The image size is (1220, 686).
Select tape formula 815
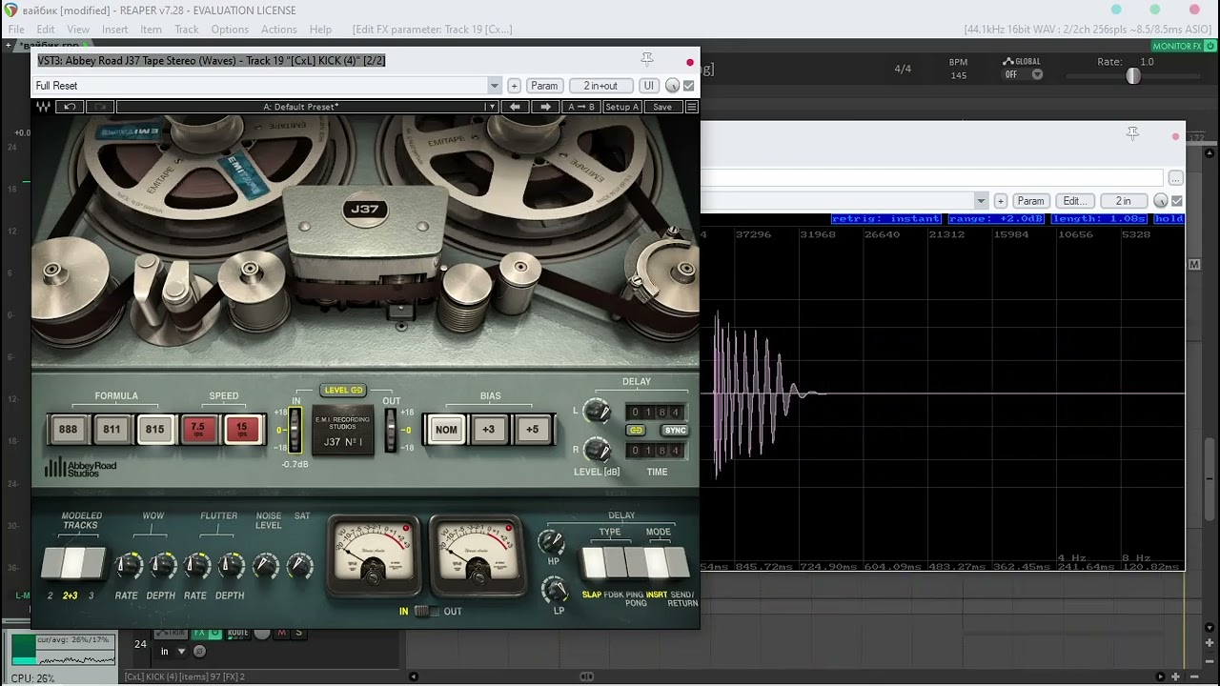(154, 430)
